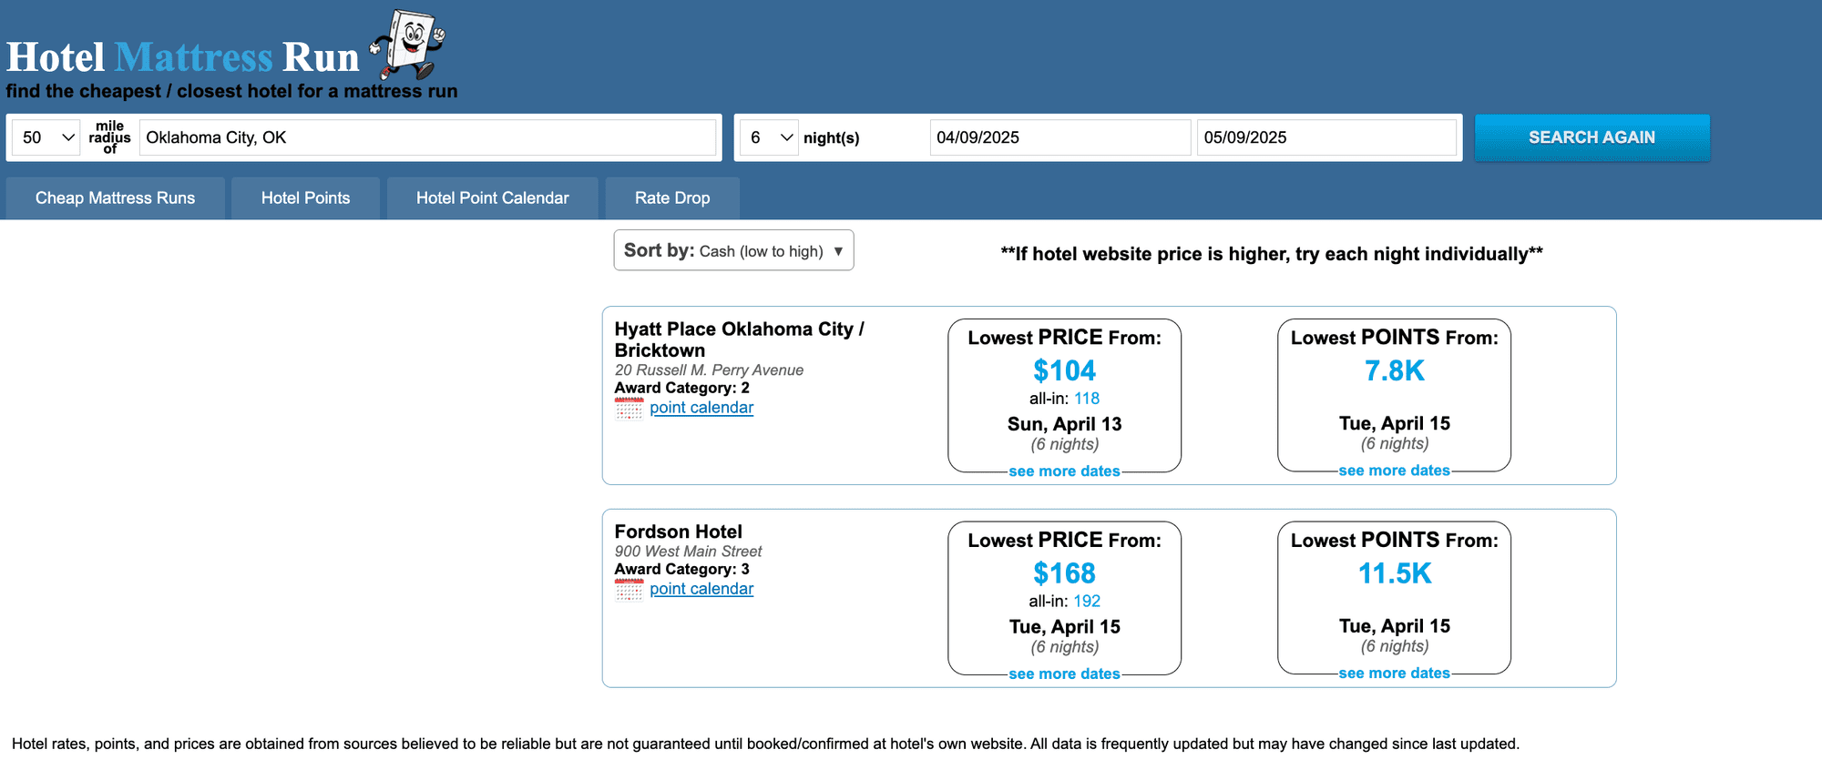The width and height of the screenshot is (1822, 780).
Task: Click the tagline 'find the cheapest / closest hotel'
Action: [231, 91]
